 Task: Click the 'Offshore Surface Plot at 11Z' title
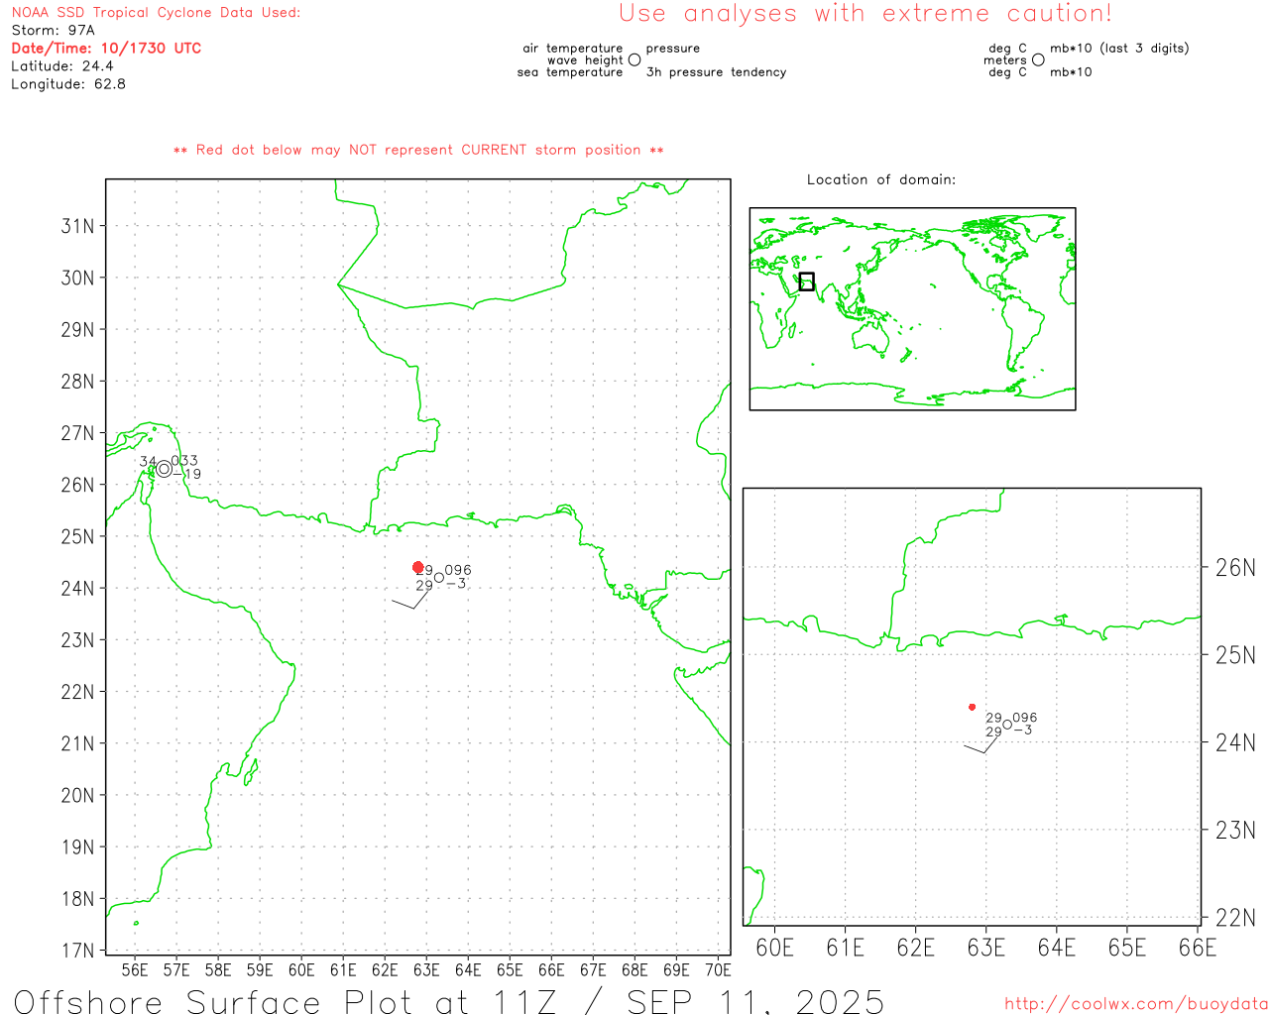point(286,1002)
